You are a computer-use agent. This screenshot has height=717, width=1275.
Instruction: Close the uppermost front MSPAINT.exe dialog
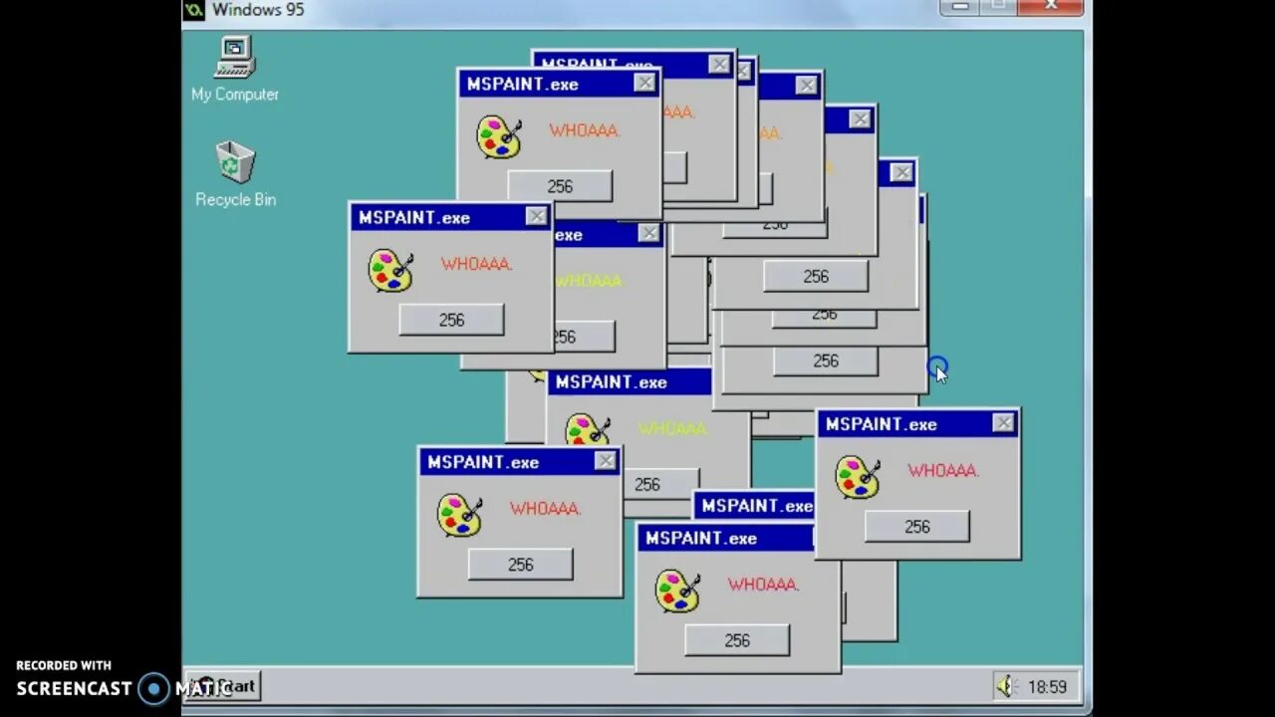point(644,84)
